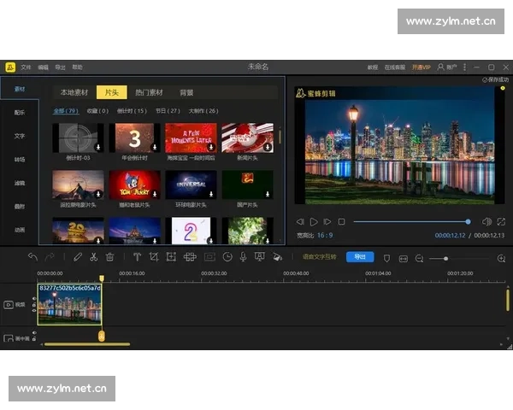This screenshot has width=513, height=410.
Task: Filter intros by 倒计时 (15)
Action: (x=132, y=111)
